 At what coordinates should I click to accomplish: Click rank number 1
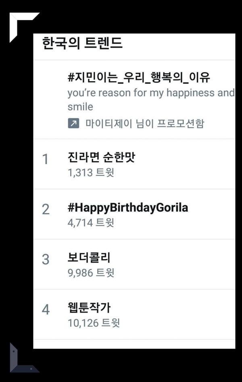coord(46,160)
